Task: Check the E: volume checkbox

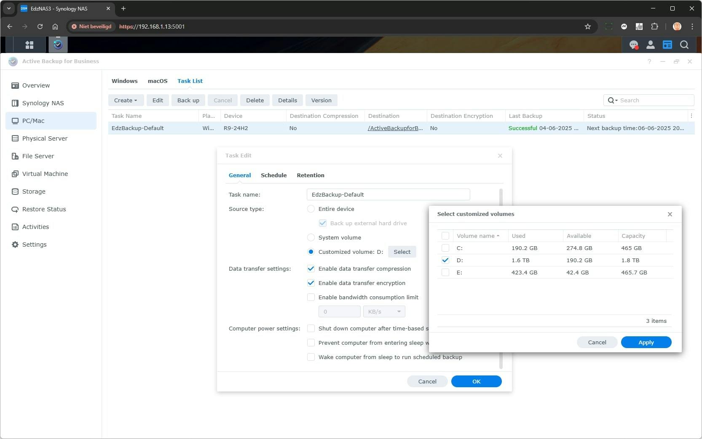Action: pos(445,272)
